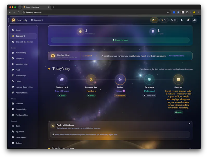Click the My profile person icon

point(13,132)
